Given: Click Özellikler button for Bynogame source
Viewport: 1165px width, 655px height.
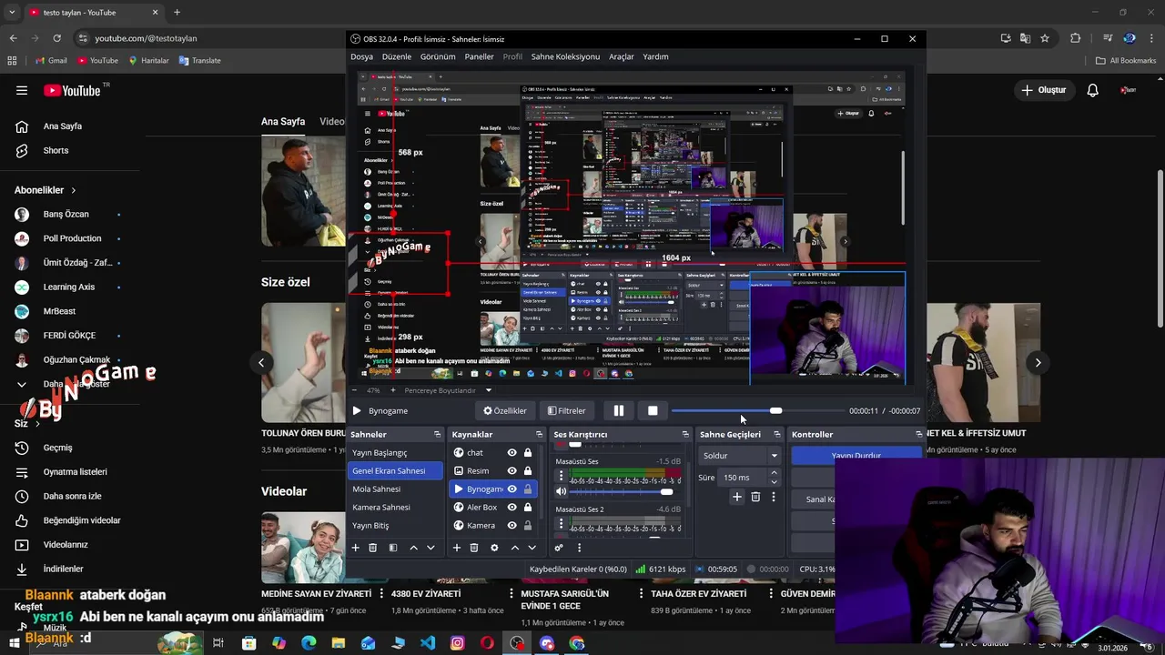Looking at the screenshot, I should coord(505,410).
